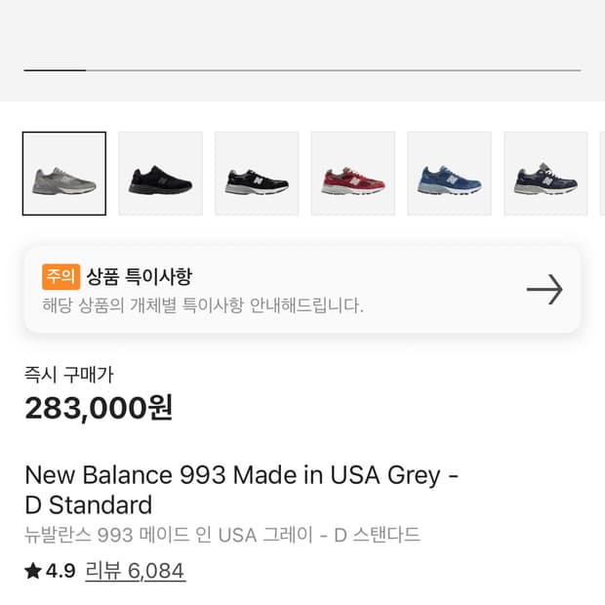The height and width of the screenshot is (605, 605).
Task: Select the grey 993 shoe thumbnail
Action: 64,174
